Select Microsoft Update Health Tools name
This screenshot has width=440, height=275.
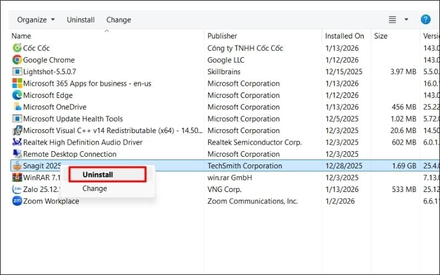73,119
